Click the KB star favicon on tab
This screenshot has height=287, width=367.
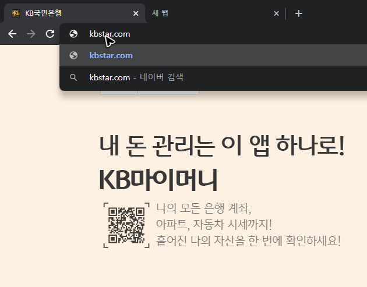tap(16, 13)
